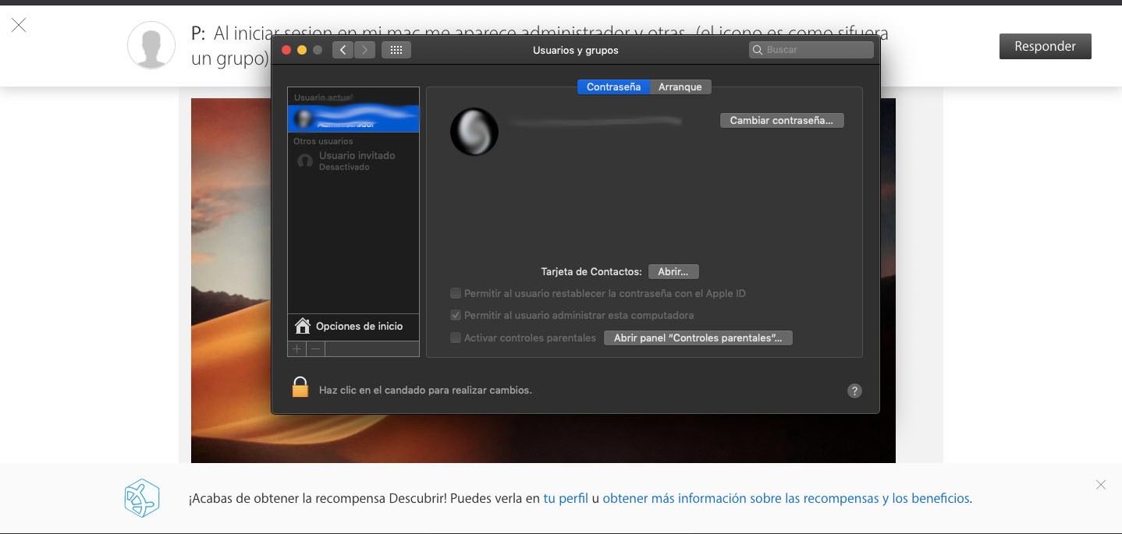Open help with the question mark icon
The width and height of the screenshot is (1122, 534).
[854, 391]
